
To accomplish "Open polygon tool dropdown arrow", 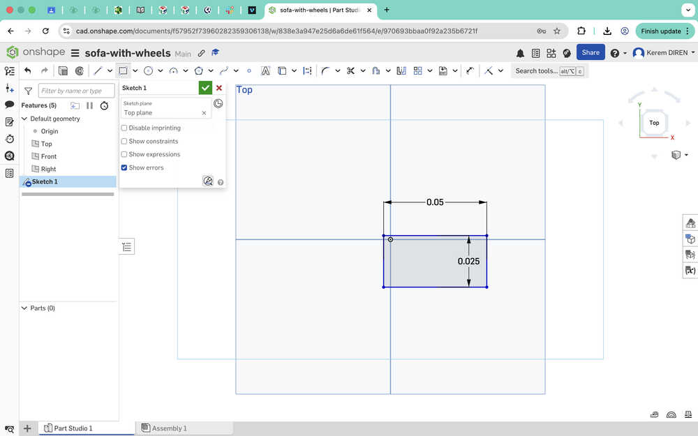I will [x=211, y=70].
